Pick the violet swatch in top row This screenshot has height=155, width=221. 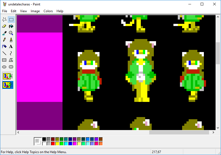pos(97,139)
